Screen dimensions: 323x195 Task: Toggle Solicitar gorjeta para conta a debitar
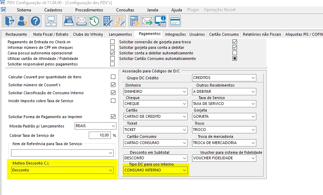[235, 47]
